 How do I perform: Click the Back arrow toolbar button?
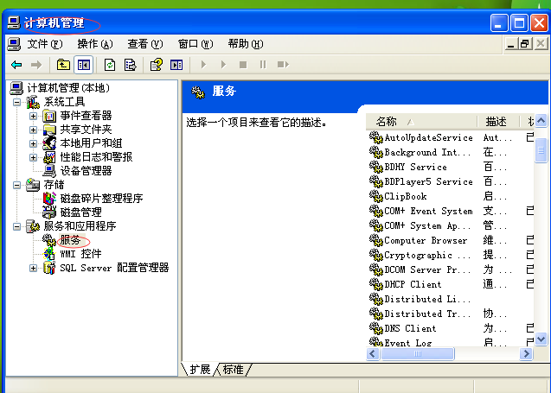16,65
